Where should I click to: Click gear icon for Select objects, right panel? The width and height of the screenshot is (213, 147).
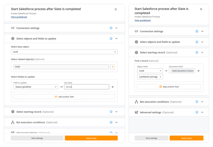[136, 42]
